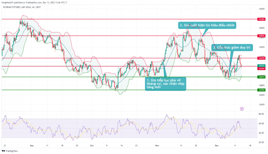Select the 13876 resistance price tag

tap(261, 36)
